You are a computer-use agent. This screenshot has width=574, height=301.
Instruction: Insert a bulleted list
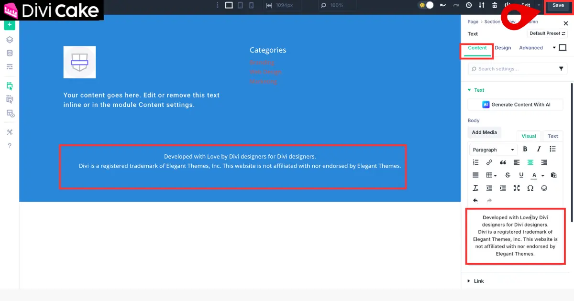pos(552,150)
